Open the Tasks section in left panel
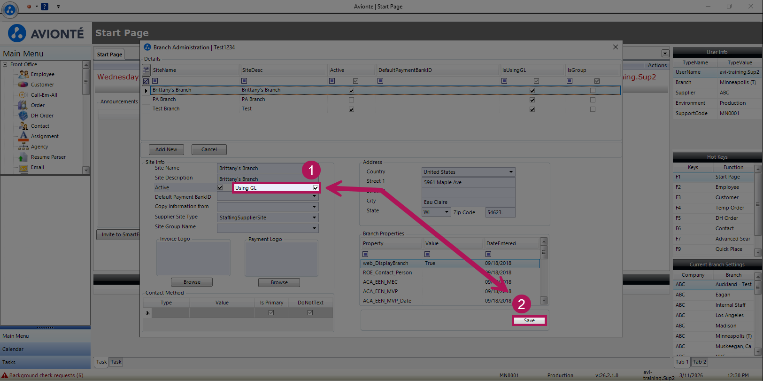Screen dimensions: 763x381 coord(46,362)
